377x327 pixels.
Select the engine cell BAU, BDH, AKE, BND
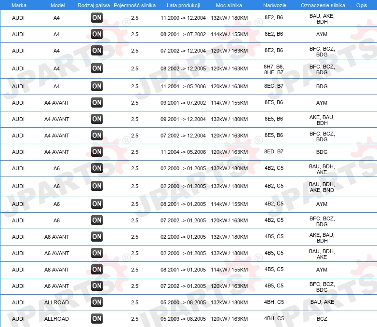(x=322, y=187)
